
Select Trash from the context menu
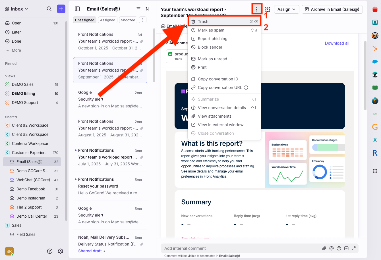pos(203,22)
